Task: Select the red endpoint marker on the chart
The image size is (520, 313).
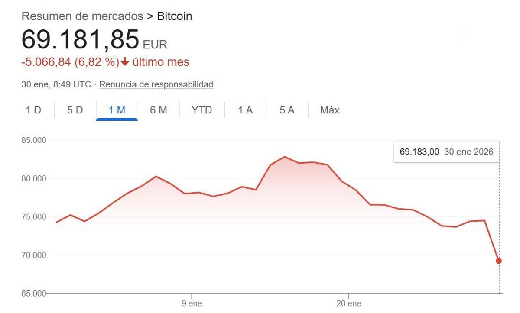Action: tap(499, 261)
